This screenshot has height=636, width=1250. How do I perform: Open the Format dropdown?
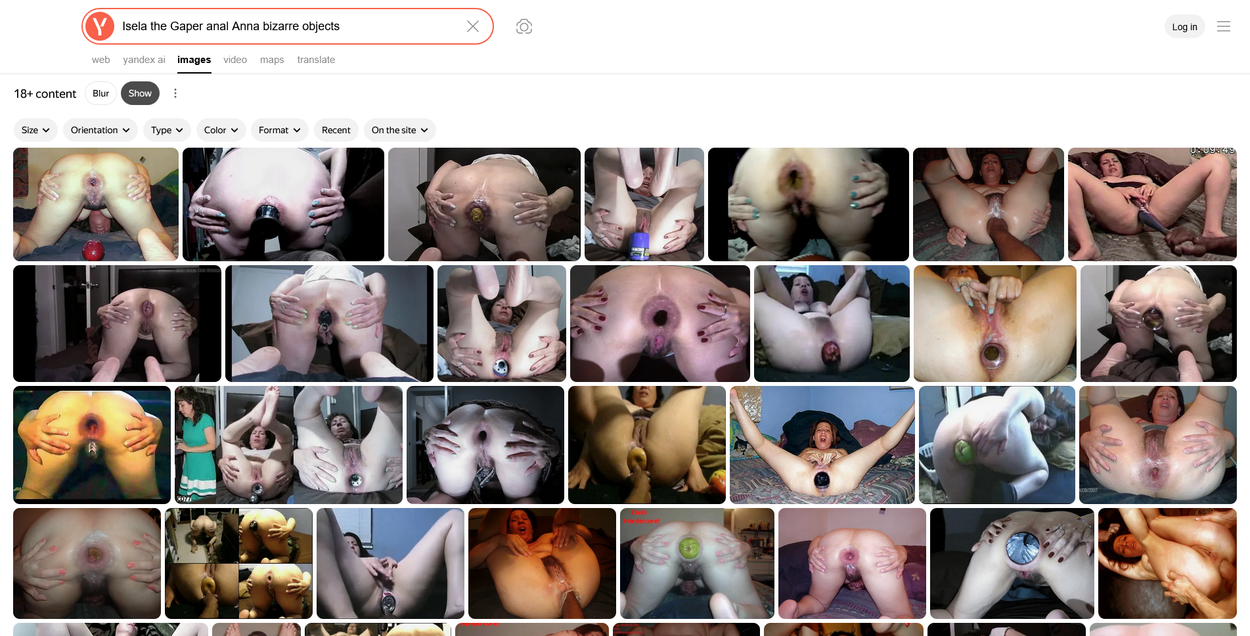click(279, 130)
